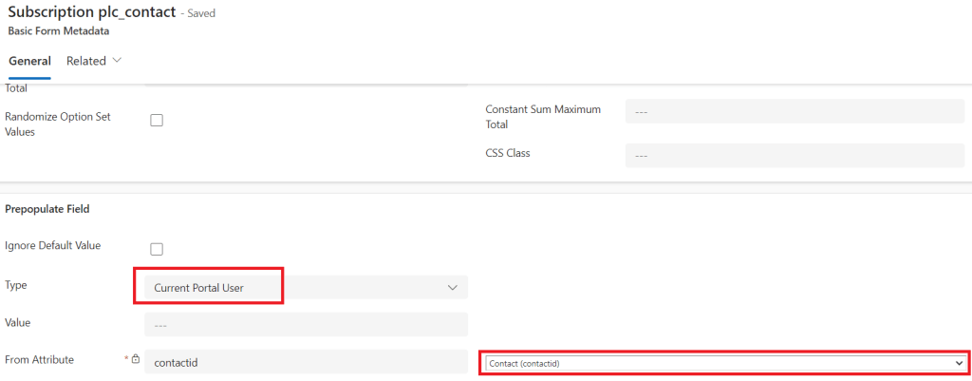The image size is (972, 381).
Task: Switch to the General tab
Action: pos(29,61)
